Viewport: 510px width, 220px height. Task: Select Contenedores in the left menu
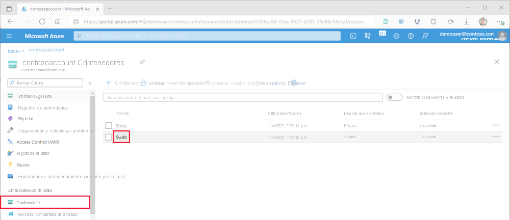pyautogui.click(x=45, y=202)
